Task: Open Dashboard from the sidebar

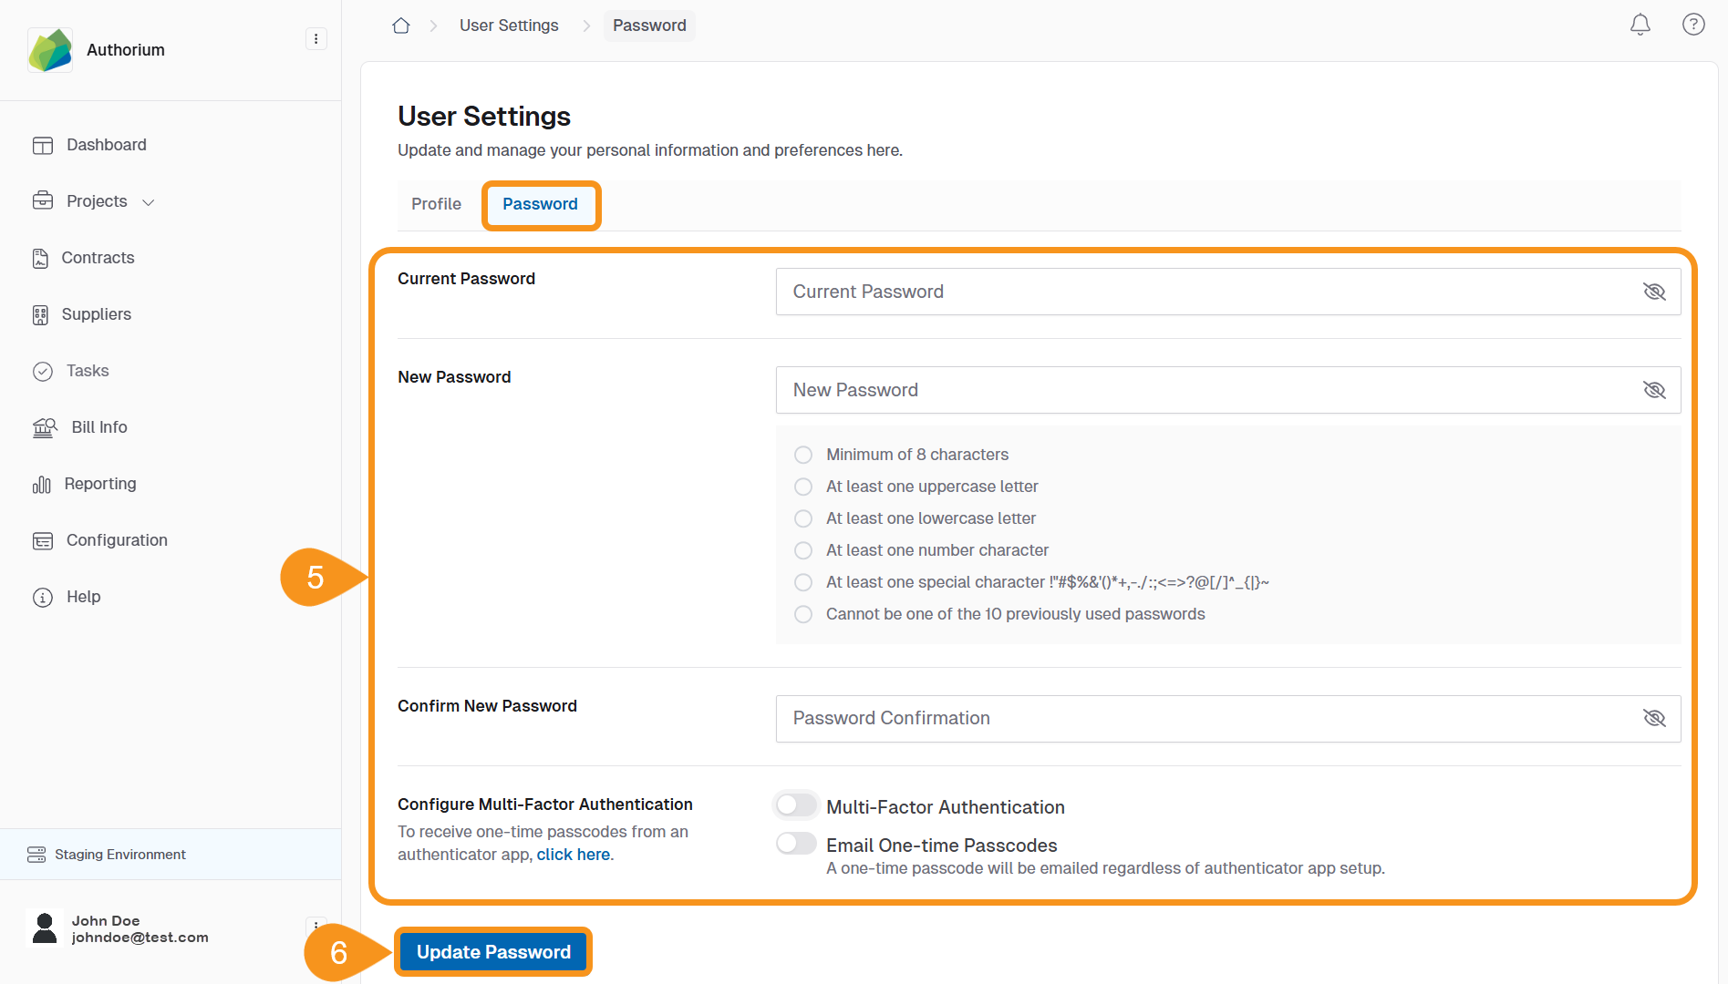Action: click(106, 145)
